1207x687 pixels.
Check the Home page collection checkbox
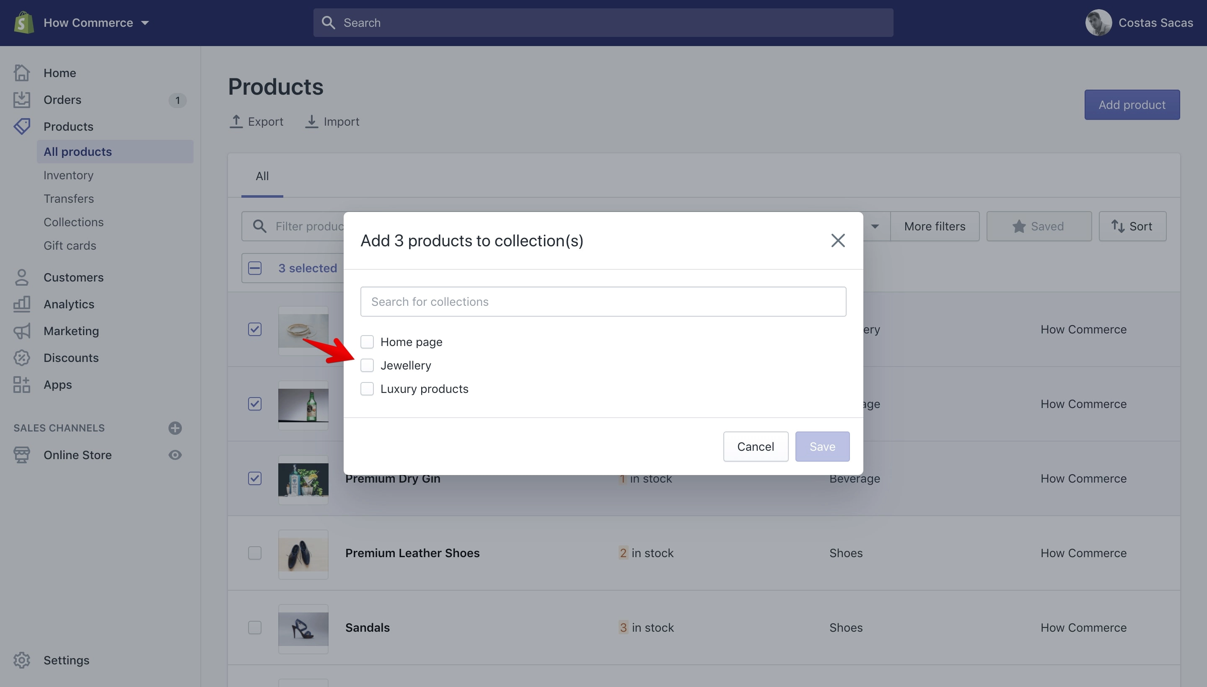pos(367,341)
